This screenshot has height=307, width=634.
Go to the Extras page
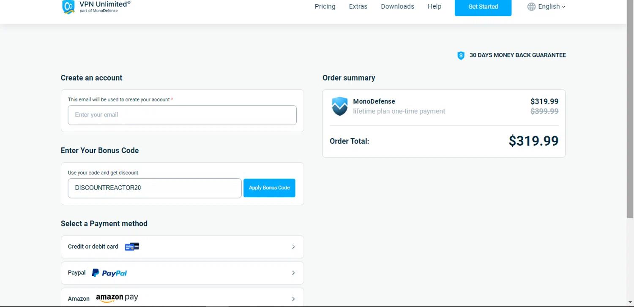tap(358, 7)
